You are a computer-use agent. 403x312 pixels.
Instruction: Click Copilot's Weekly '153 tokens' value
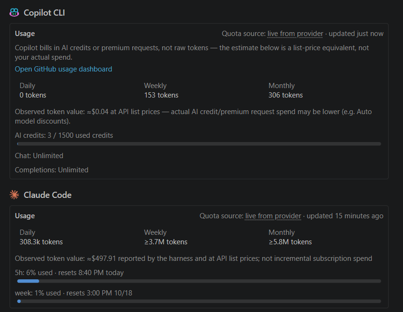click(161, 95)
